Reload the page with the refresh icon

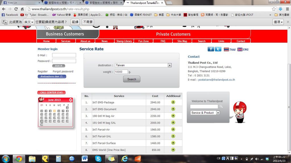tap(16, 9)
